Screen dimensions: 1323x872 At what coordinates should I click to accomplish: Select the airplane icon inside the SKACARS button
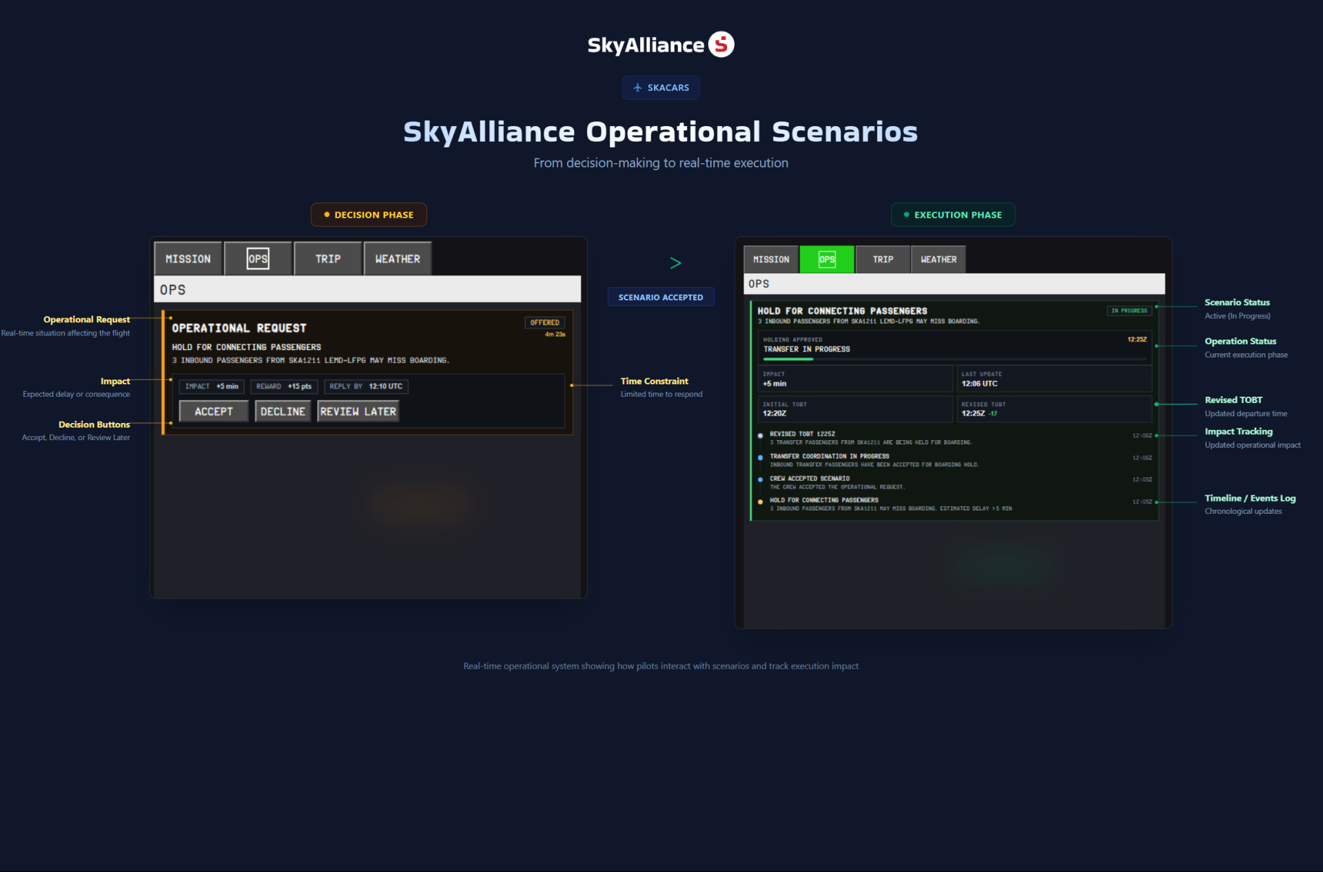pyautogui.click(x=637, y=87)
